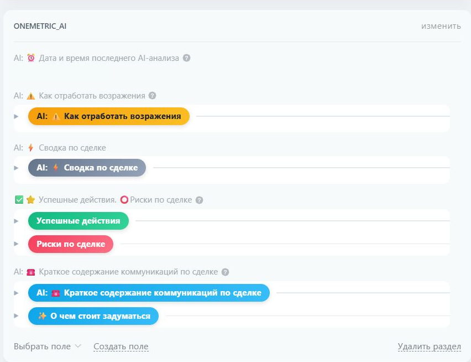Click the 'Дата и время последнего AI-анализа' field label

pos(109,58)
